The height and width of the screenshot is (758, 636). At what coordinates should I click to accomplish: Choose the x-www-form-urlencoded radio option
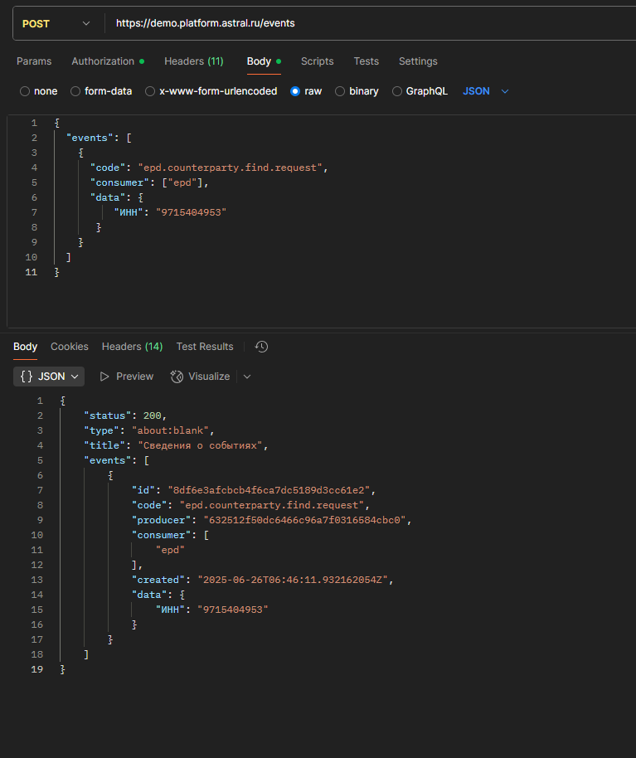pos(150,91)
